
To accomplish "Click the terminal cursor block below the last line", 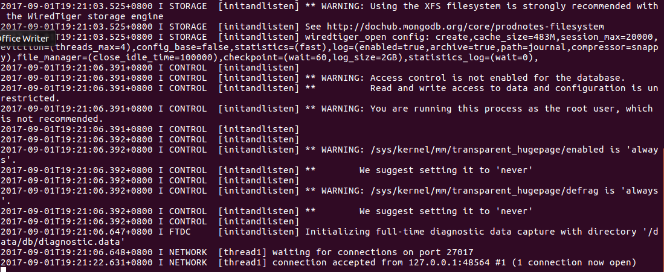I will click(x=2, y=269).
